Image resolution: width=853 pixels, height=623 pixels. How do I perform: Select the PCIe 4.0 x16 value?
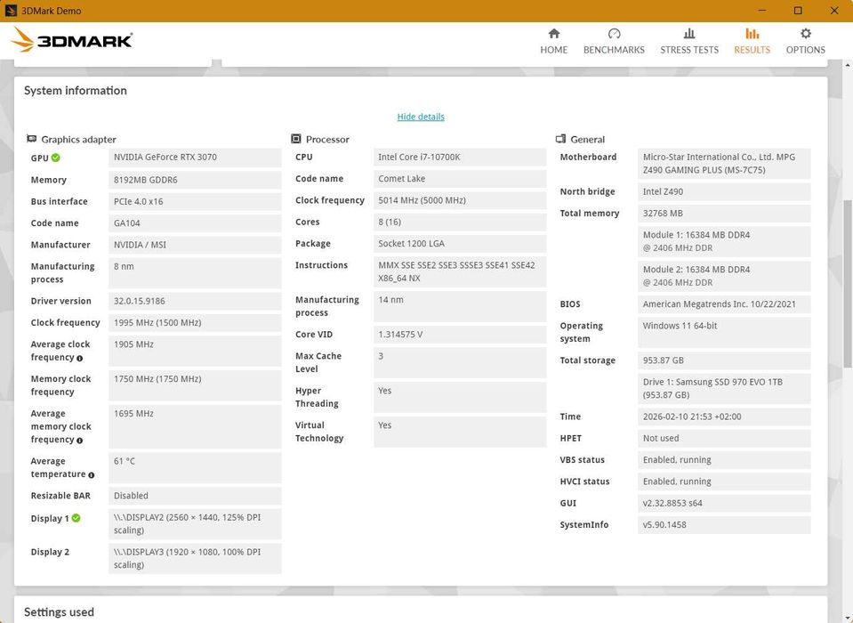pyautogui.click(x=195, y=201)
